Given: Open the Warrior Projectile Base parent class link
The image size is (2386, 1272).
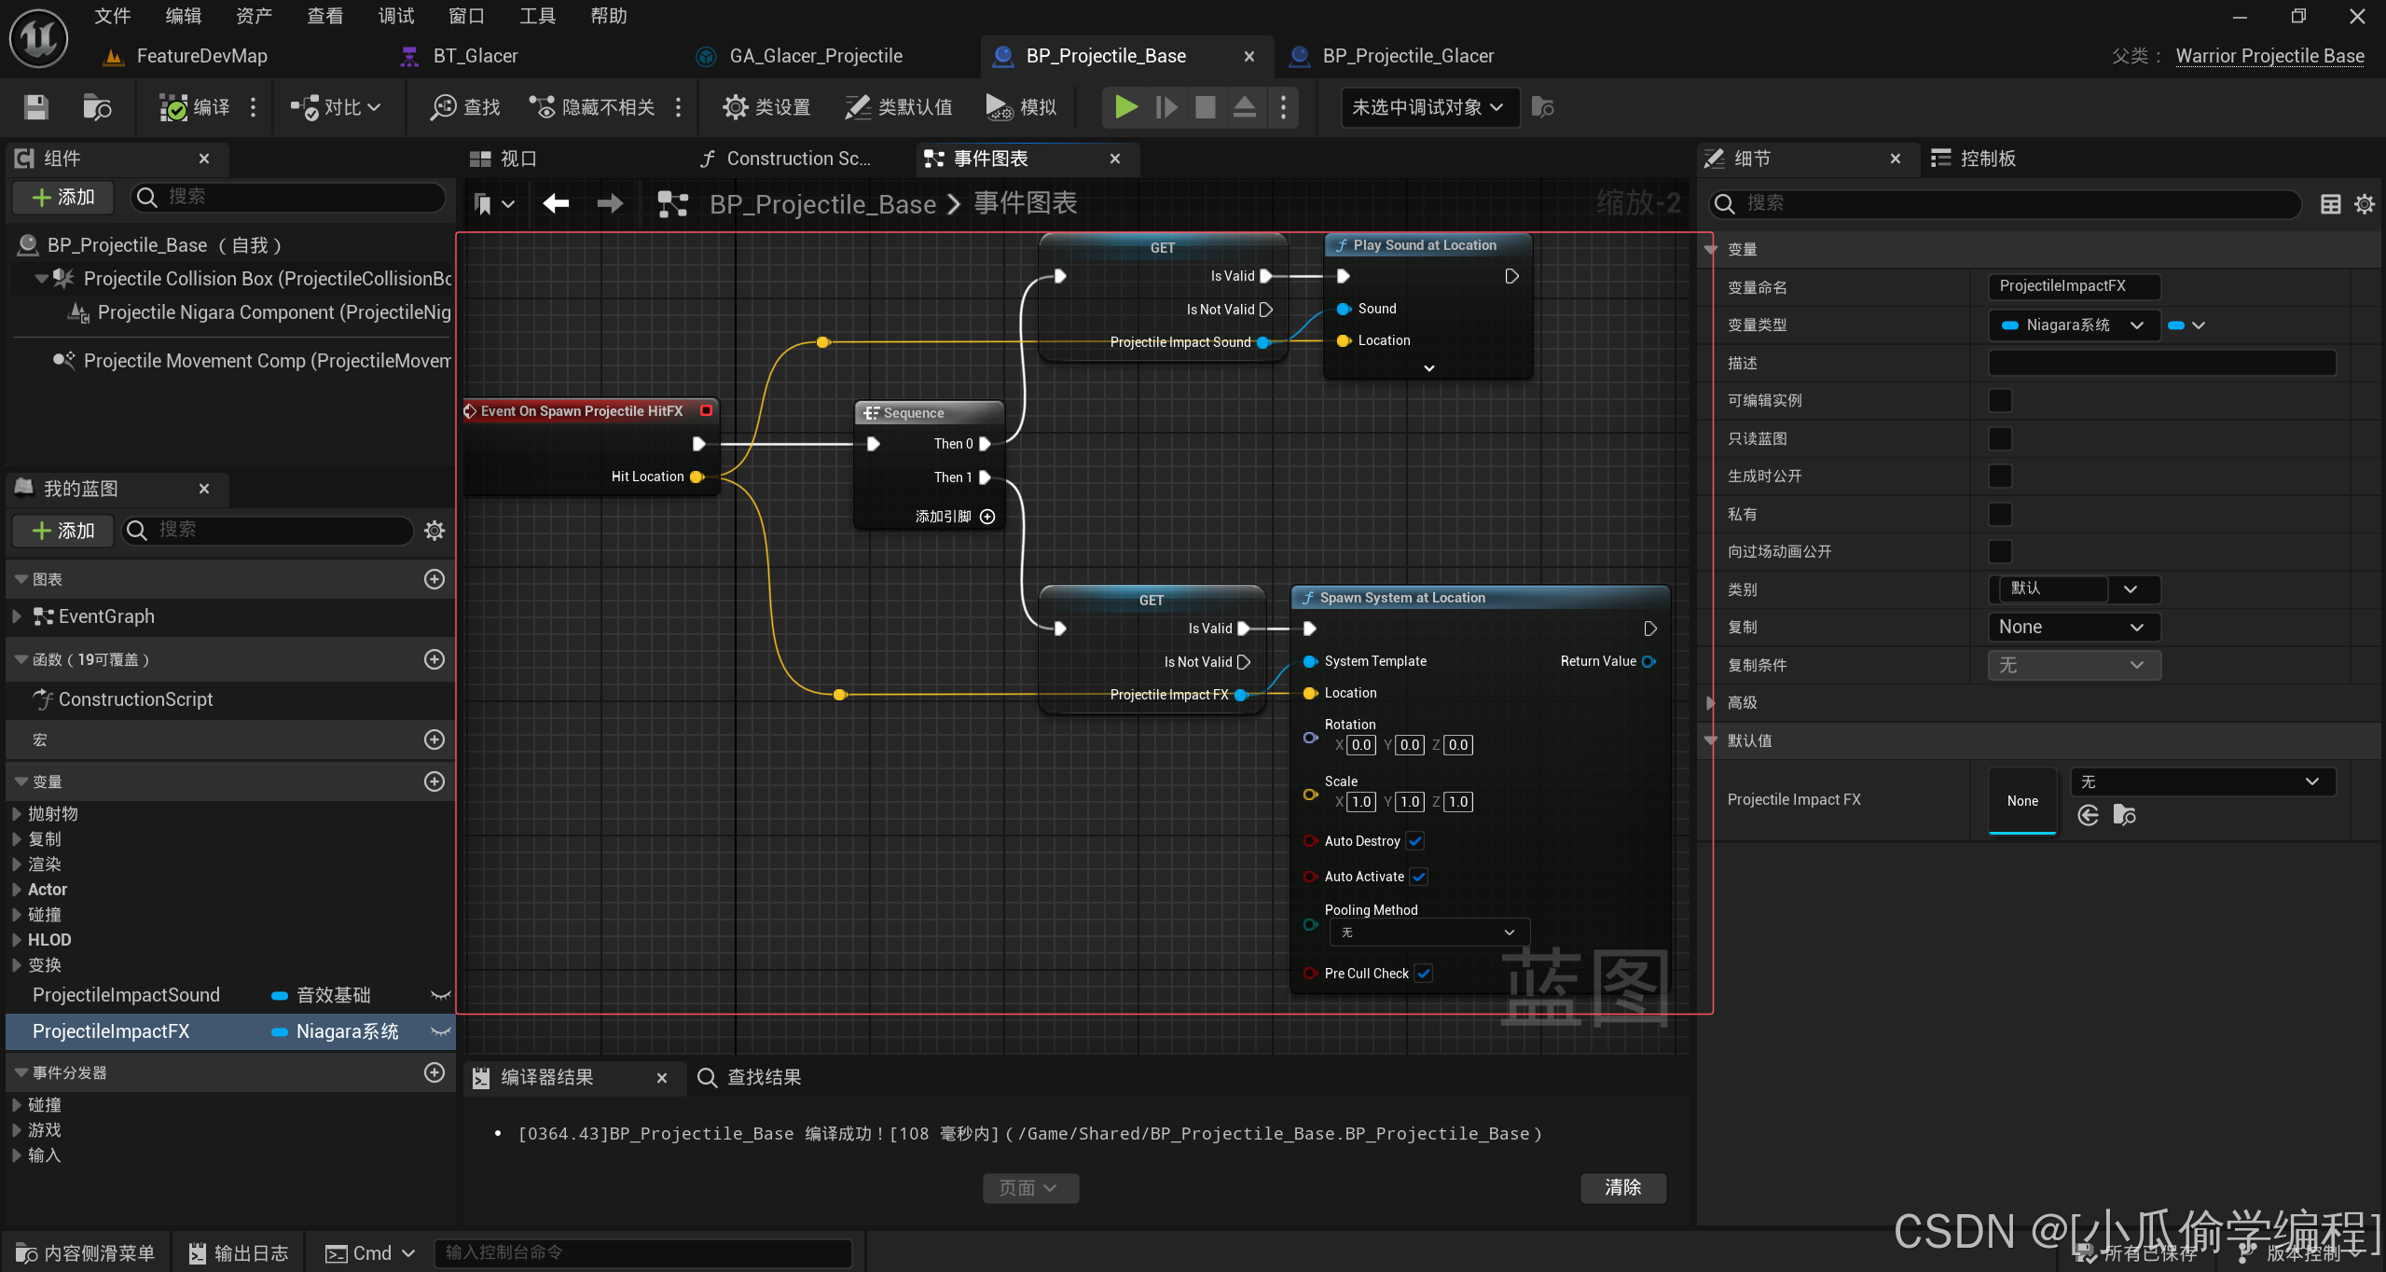Looking at the screenshot, I should [2269, 56].
